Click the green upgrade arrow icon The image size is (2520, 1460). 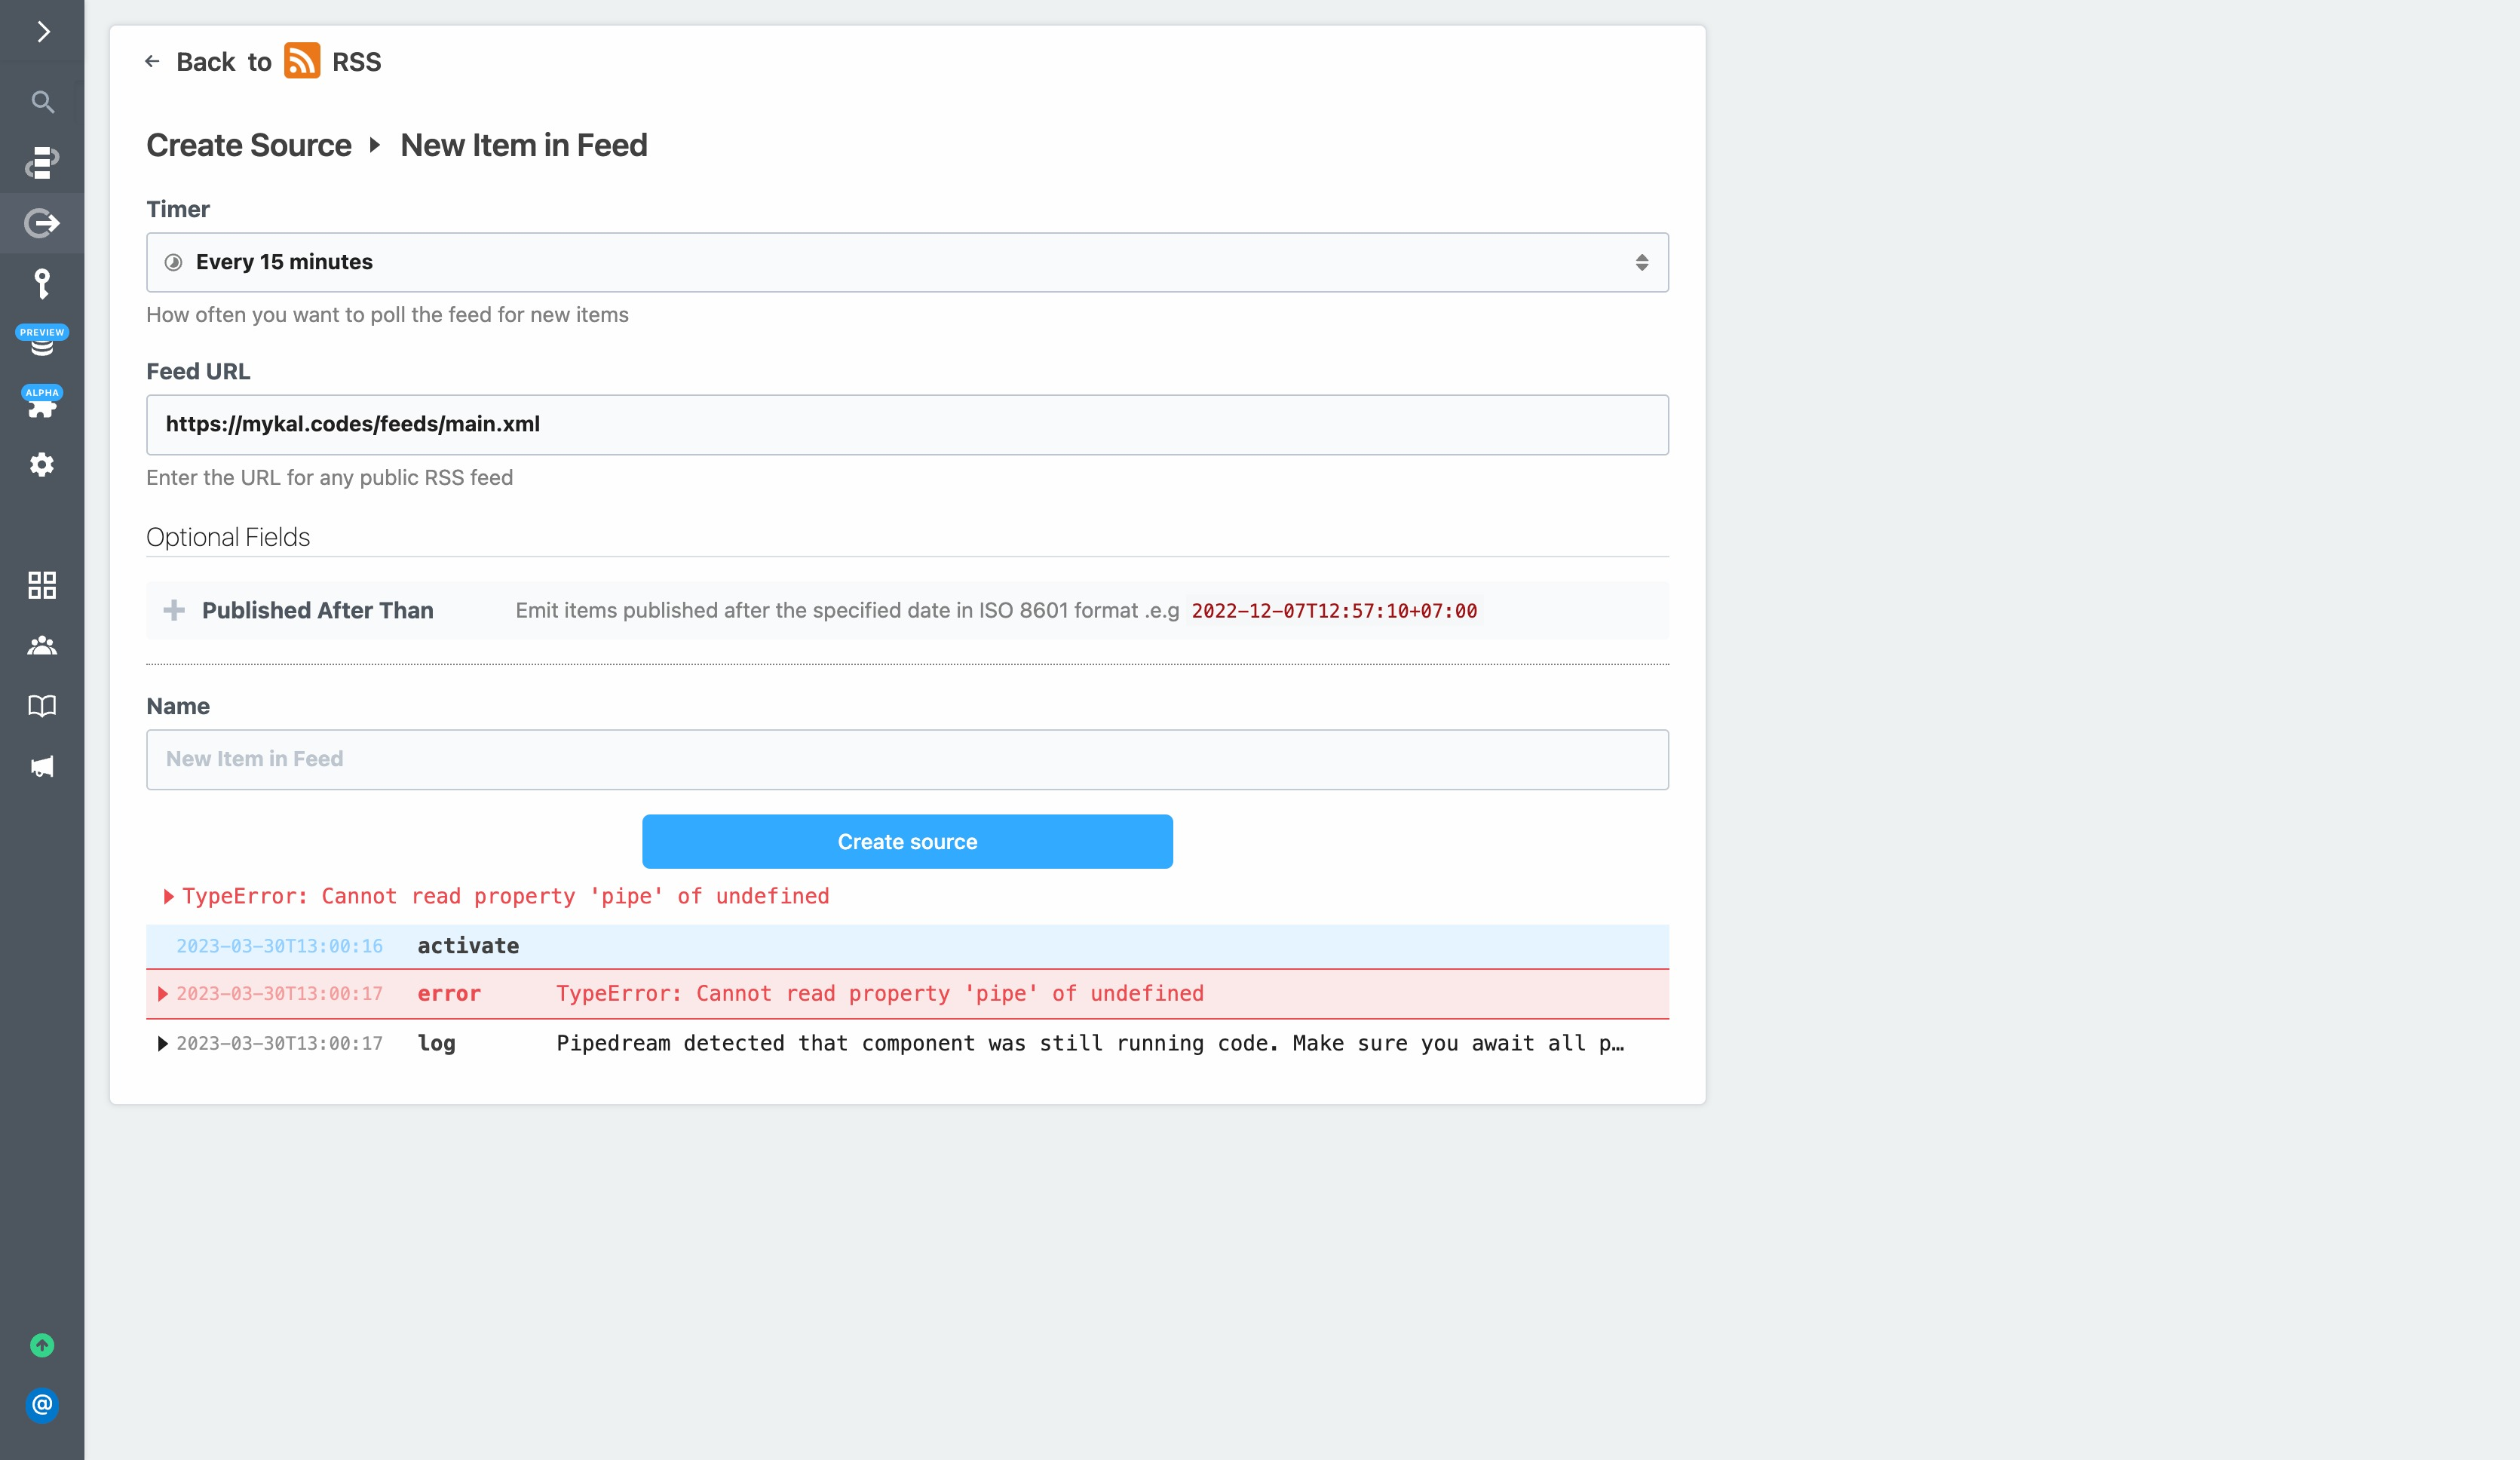click(x=42, y=1345)
